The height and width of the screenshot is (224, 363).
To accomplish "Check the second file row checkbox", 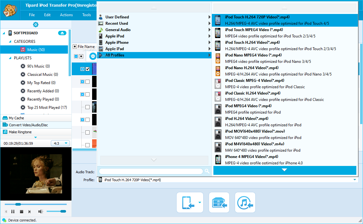I will tap(88, 82).
